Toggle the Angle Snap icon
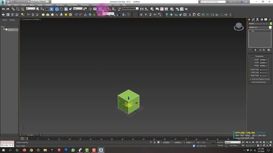The width and height of the screenshot is (273, 153). point(105,9)
